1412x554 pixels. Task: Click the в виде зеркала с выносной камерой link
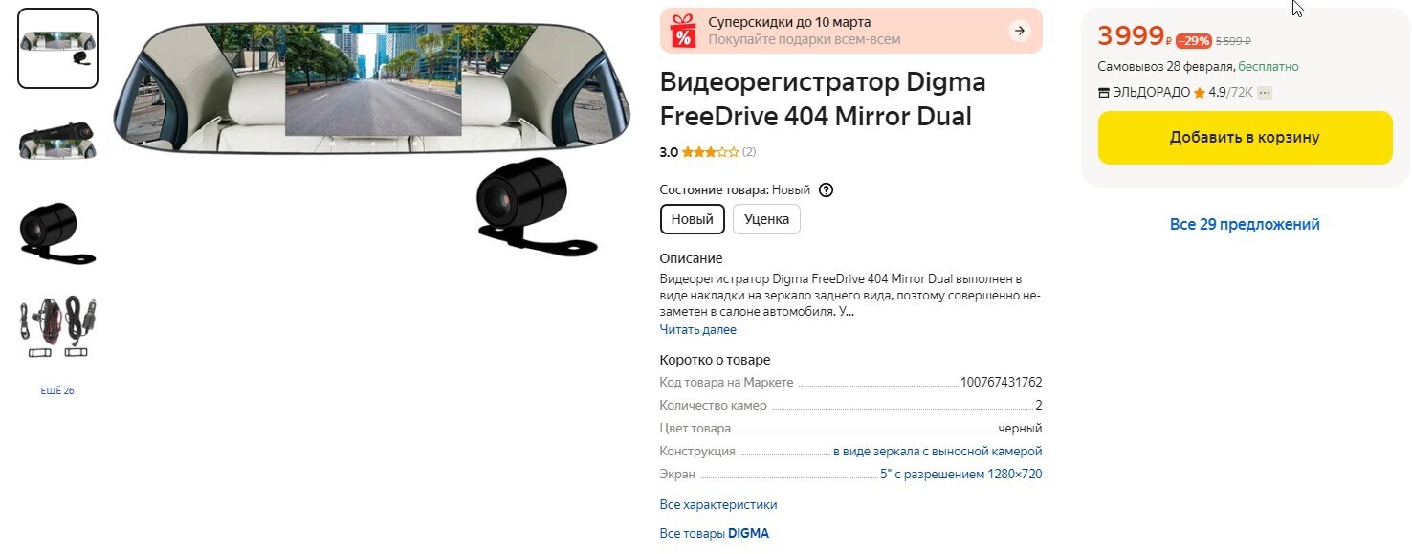(938, 452)
